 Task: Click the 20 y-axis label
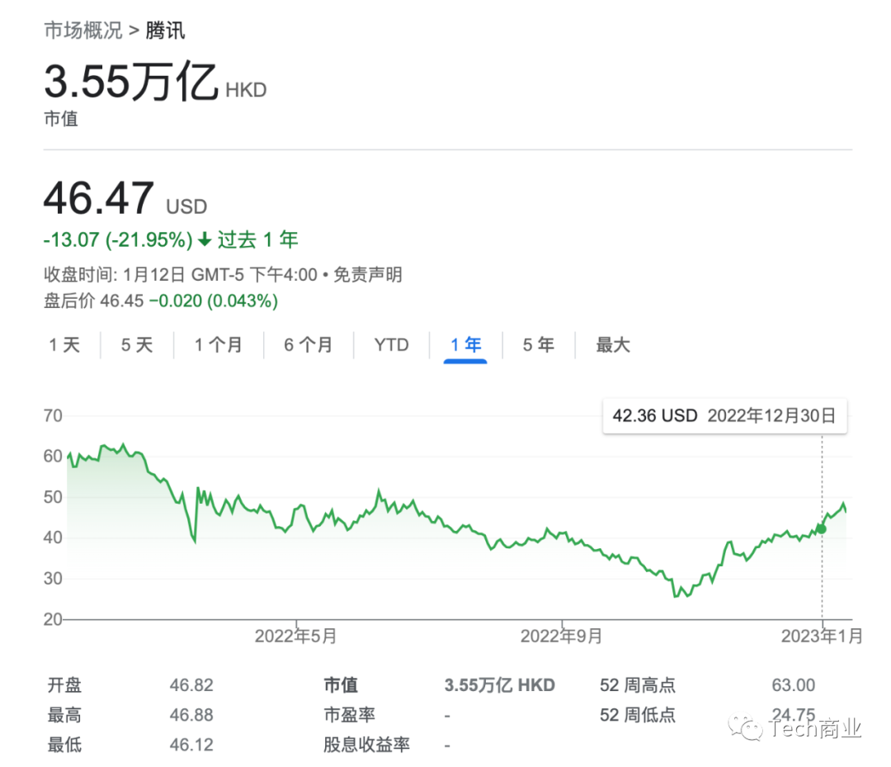tap(53, 619)
